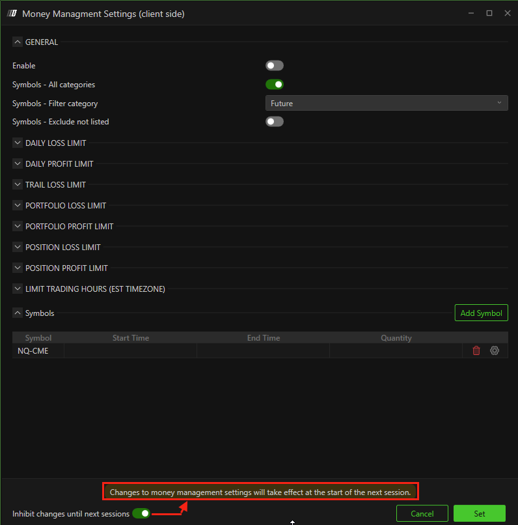Open the Filter category Future dropdown

[386, 103]
